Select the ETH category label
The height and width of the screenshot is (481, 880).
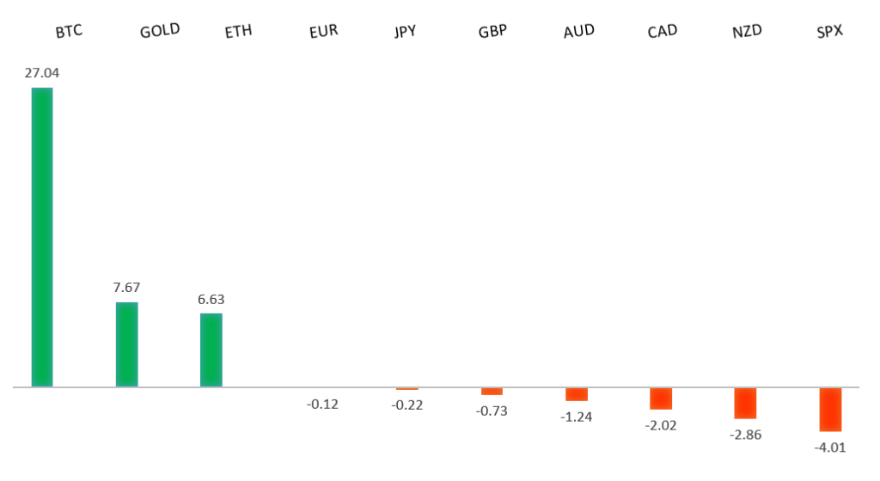[x=238, y=32]
